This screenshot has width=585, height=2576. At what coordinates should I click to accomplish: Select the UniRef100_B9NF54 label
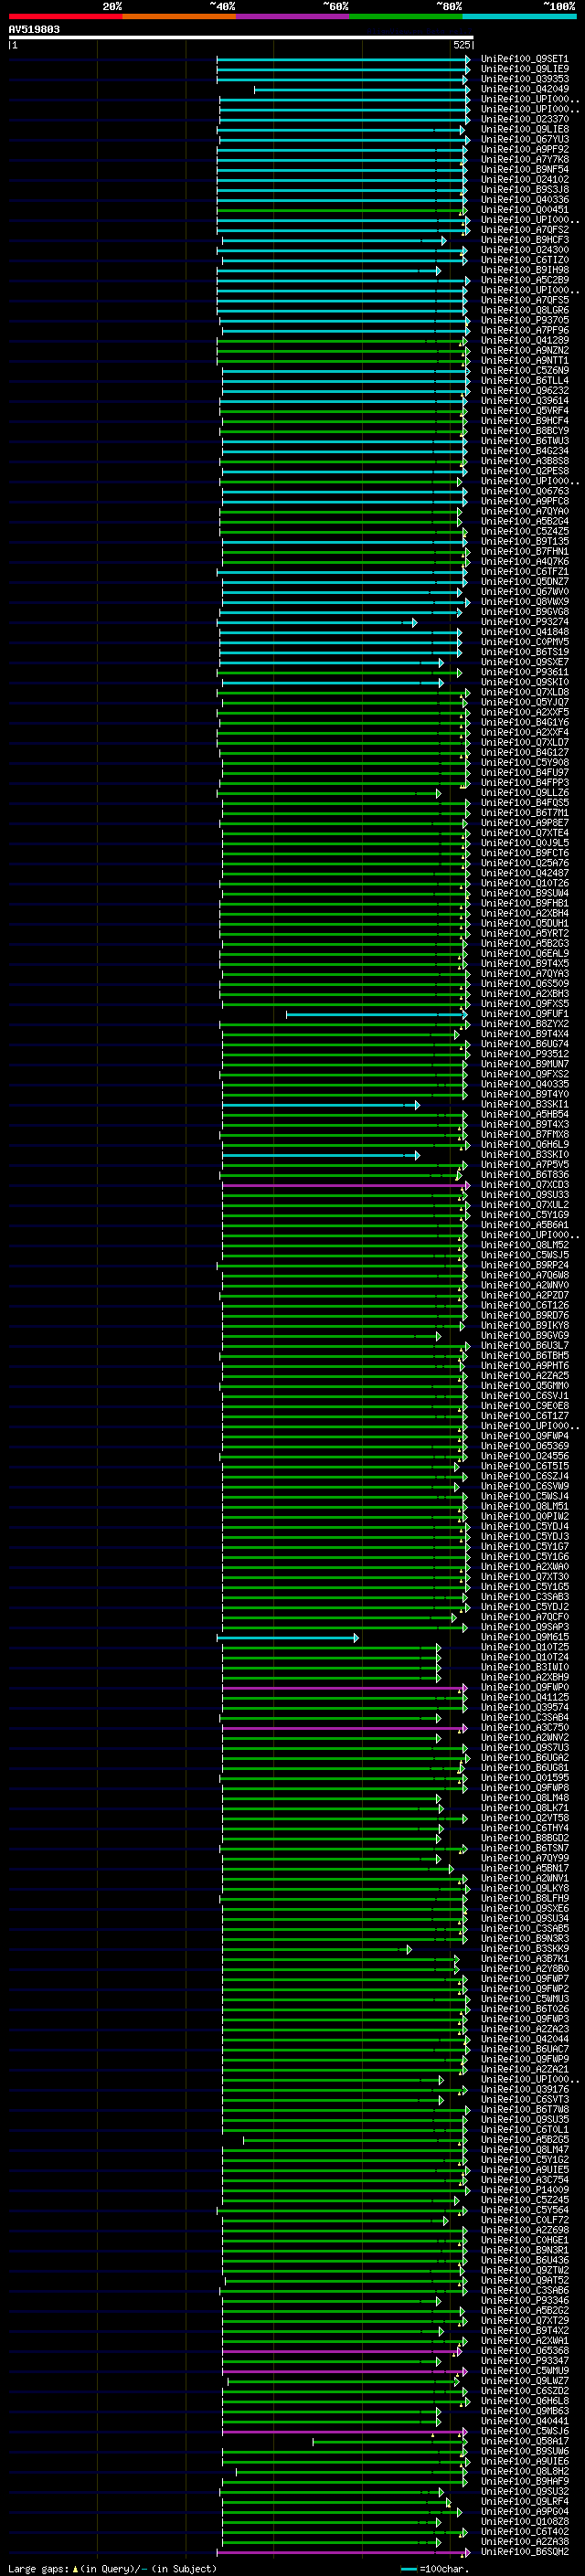point(524,169)
